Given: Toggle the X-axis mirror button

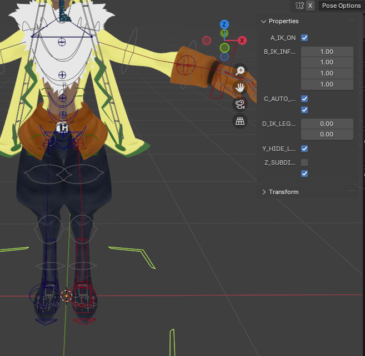Looking at the screenshot, I should tap(310, 6).
